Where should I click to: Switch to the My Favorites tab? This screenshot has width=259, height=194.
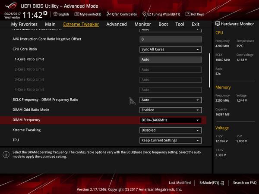click(x=24, y=24)
